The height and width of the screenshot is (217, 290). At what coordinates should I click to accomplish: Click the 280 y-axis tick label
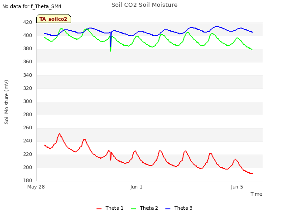point(28,114)
